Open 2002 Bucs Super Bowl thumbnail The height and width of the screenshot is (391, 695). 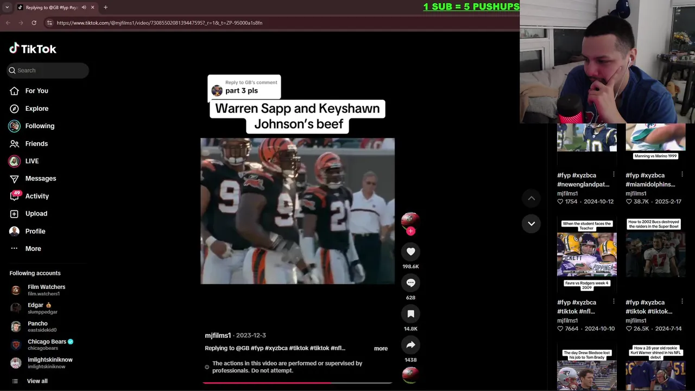click(655, 255)
